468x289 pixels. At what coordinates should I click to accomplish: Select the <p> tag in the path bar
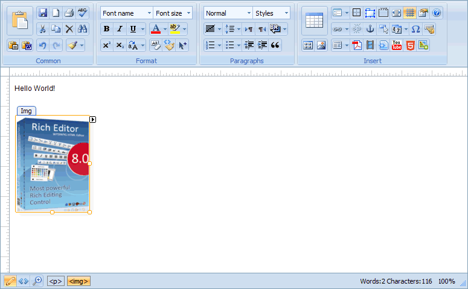(56, 281)
